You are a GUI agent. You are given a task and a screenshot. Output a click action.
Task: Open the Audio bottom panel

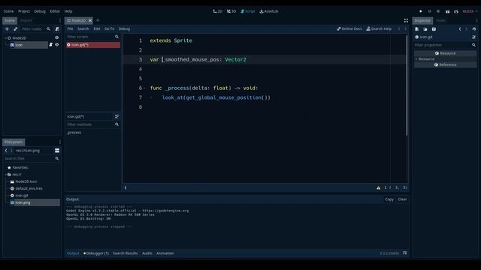147,253
